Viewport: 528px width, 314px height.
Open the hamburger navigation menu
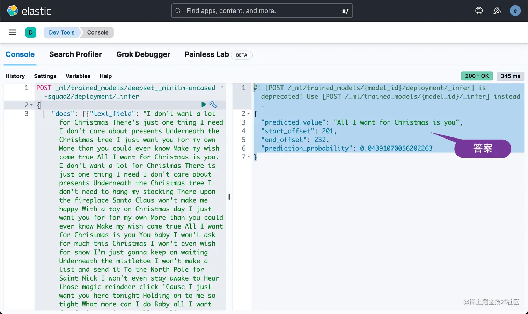pyautogui.click(x=13, y=32)
